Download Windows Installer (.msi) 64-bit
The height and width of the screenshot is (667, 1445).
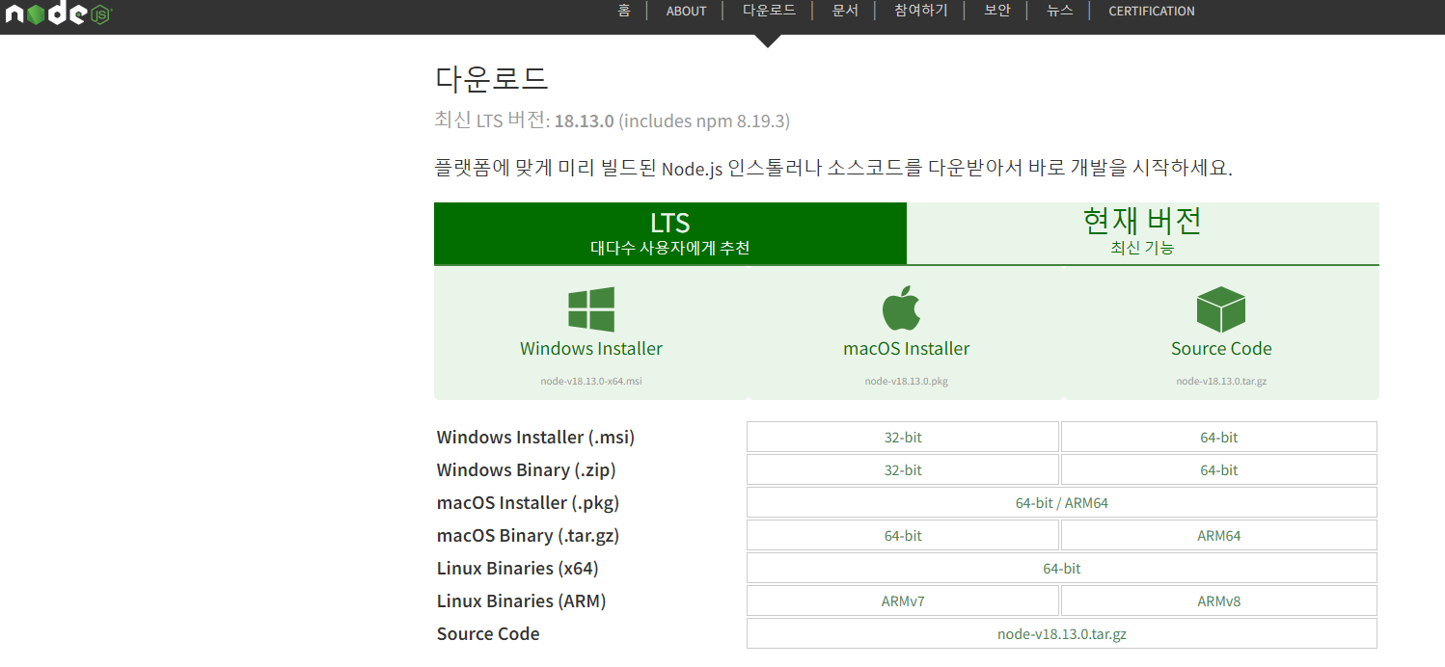tap(1219, 437)
